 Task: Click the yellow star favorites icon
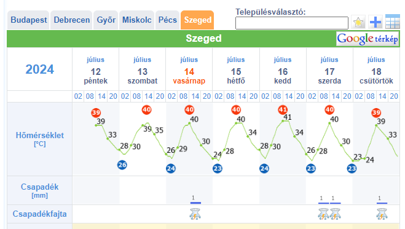[x=358, y=22]
